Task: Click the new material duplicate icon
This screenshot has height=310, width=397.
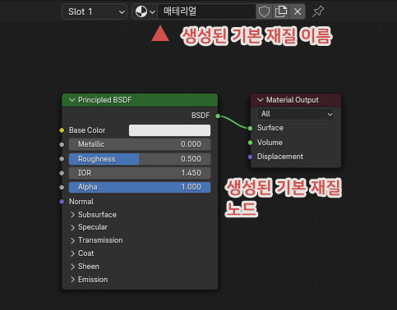Action: [x=281, y=11]
